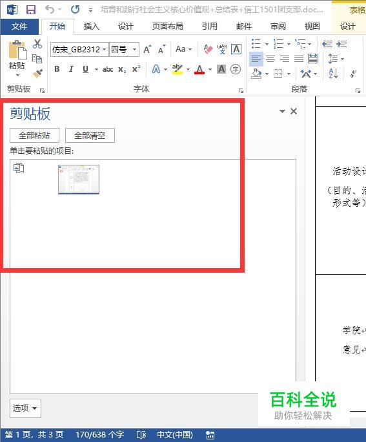The width and height of the screenshot is (366, 442).
Task: Click the Word application icon
Action: tap(12, 10)
